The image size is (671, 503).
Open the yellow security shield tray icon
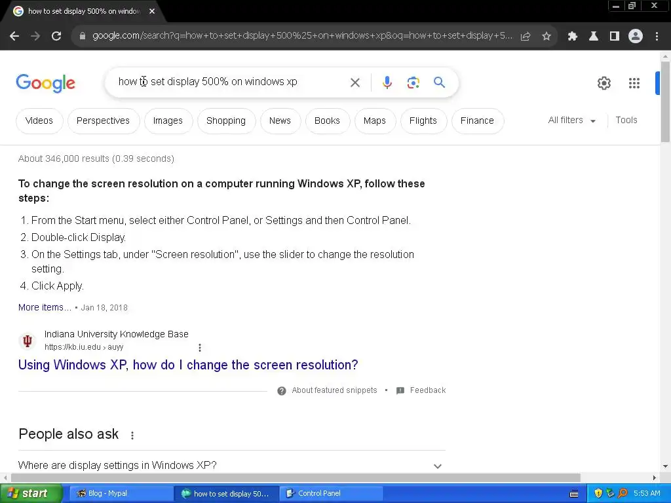pyautogui.click(x=598, y=493)
